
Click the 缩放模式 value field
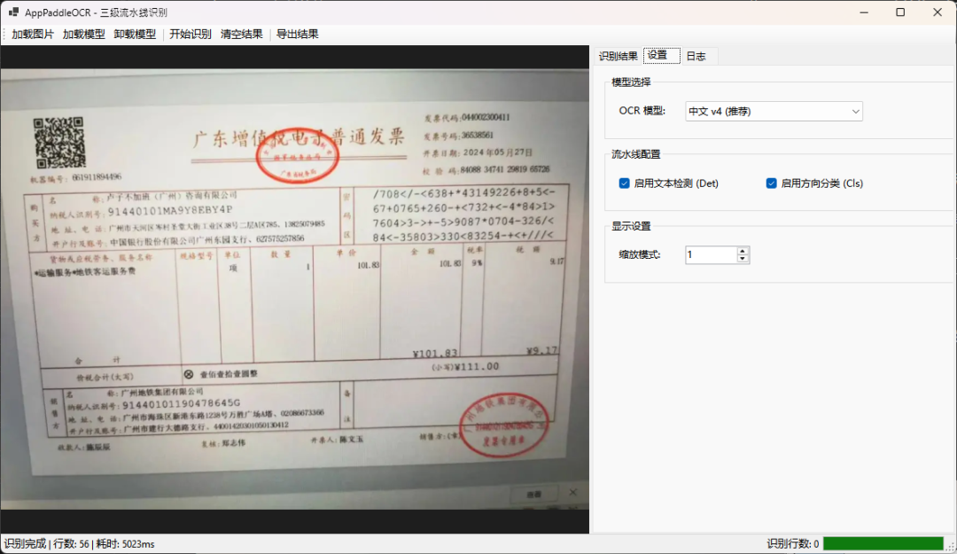click(711, 254)
